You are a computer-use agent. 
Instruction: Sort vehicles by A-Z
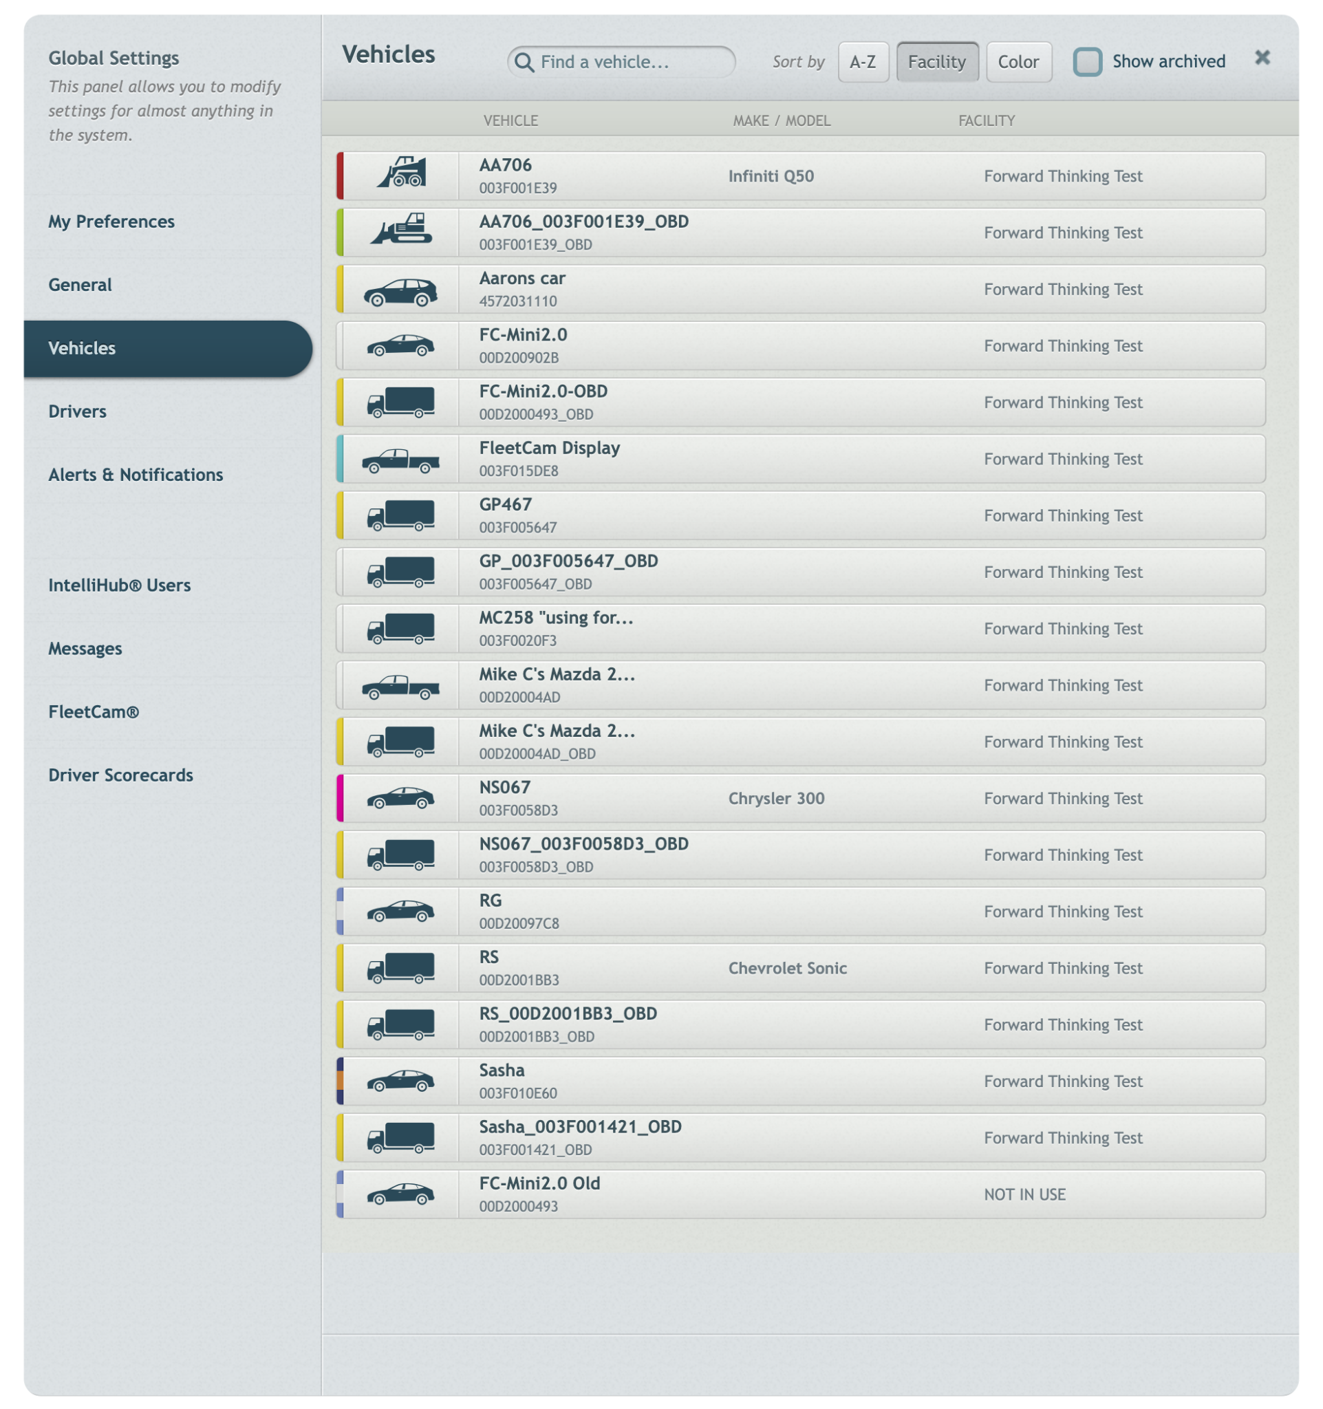863,63
